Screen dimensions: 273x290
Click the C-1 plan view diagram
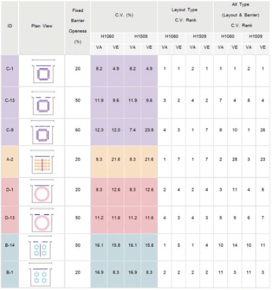43,71
